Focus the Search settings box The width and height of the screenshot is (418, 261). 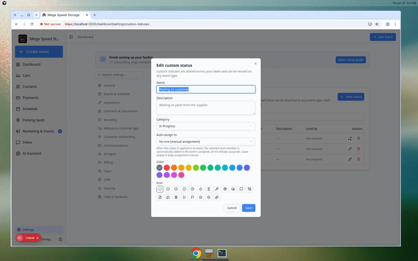(120, 75)
